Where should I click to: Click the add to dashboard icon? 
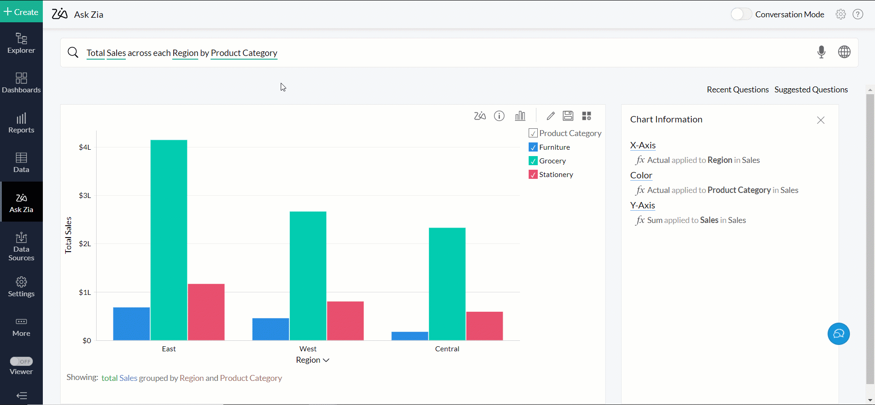click(x=587, y=116)
